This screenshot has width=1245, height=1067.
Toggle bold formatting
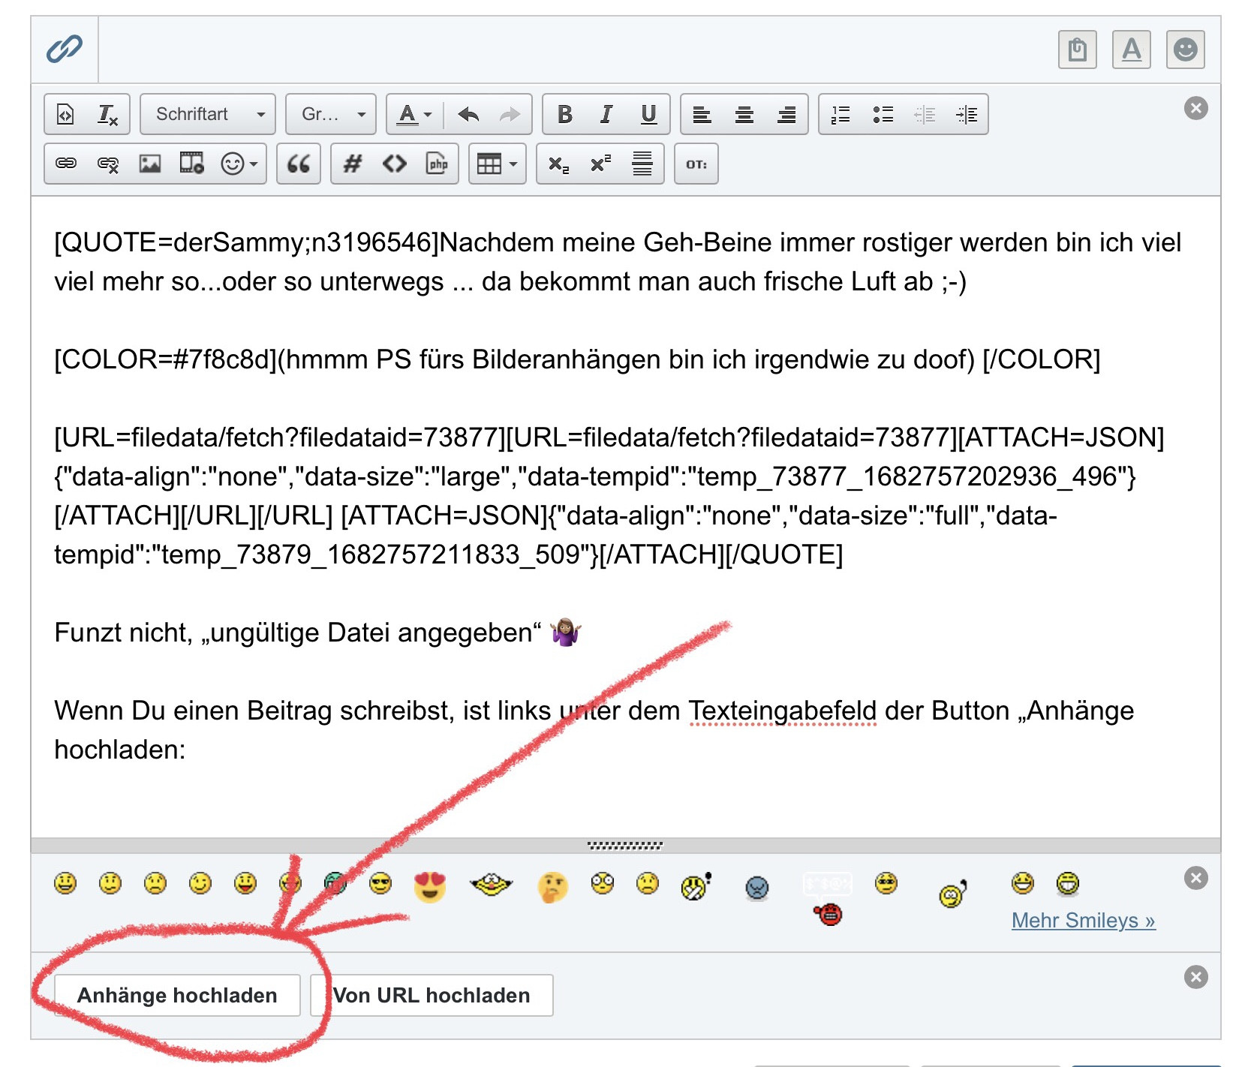[x=564, y=114]
